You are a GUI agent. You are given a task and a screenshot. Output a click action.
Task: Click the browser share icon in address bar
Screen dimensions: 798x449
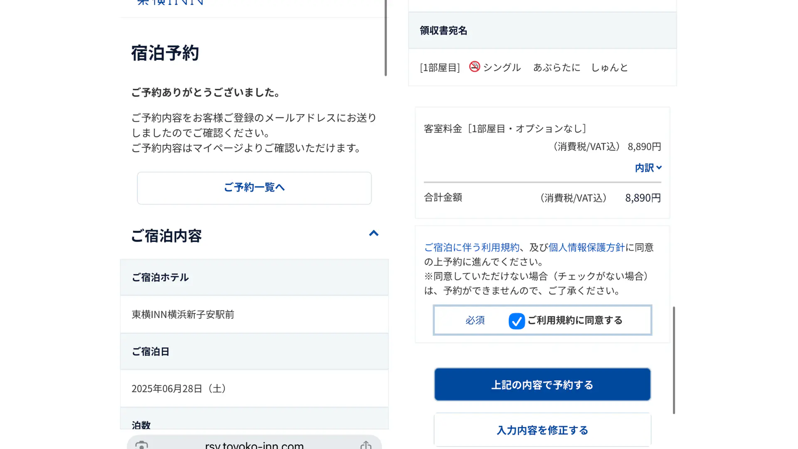point(366,445)
